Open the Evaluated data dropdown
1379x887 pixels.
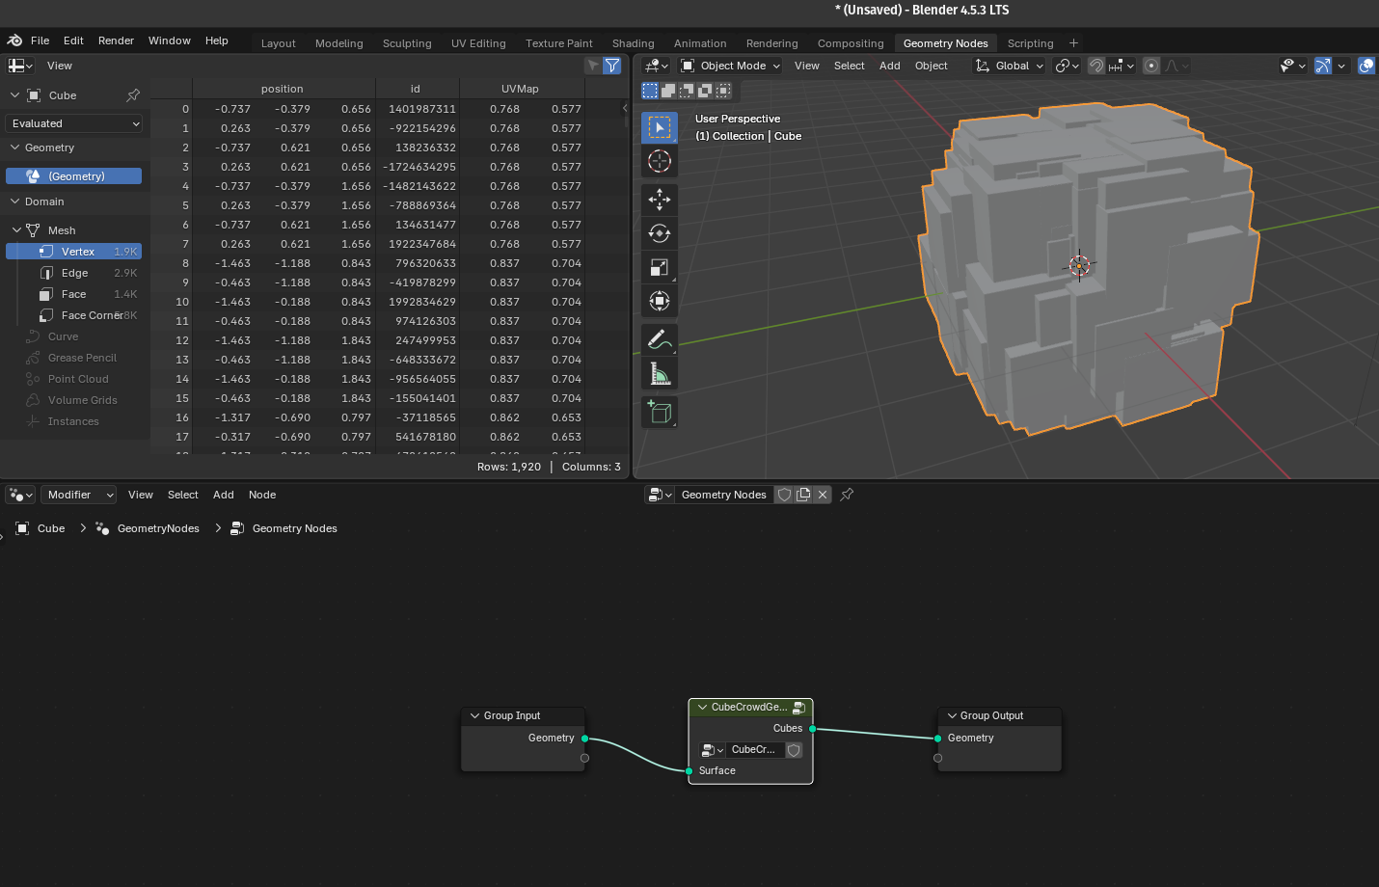point(75,123)
